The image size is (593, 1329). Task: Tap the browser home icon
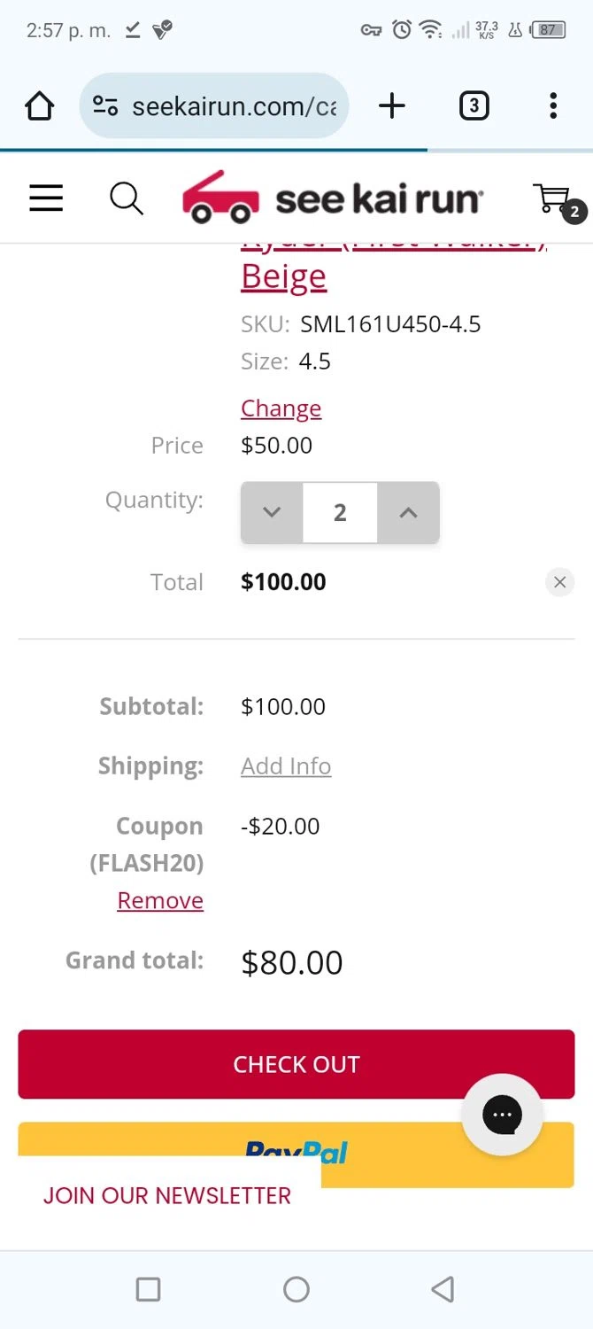39,106
